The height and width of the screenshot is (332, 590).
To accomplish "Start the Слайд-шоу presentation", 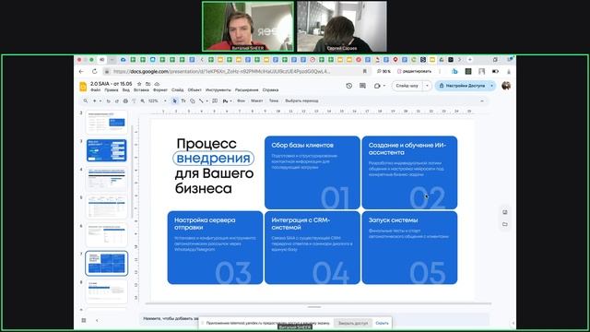I will 407,86.
